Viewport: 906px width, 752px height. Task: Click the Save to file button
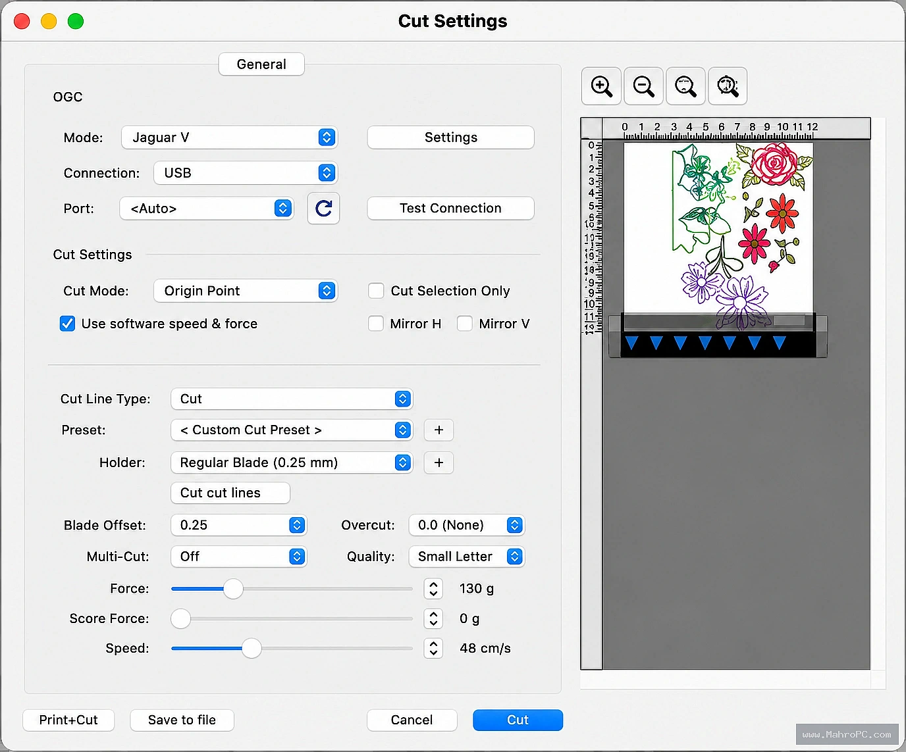182,720
